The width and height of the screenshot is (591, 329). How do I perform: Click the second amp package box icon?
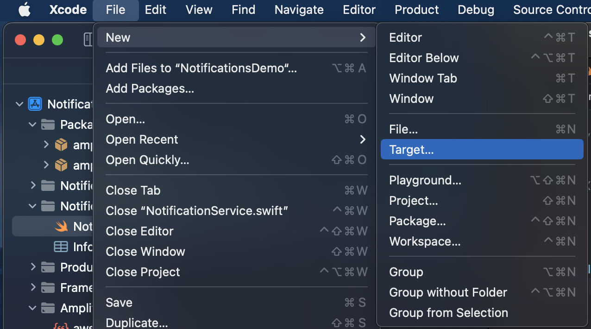tap(61, 165)
